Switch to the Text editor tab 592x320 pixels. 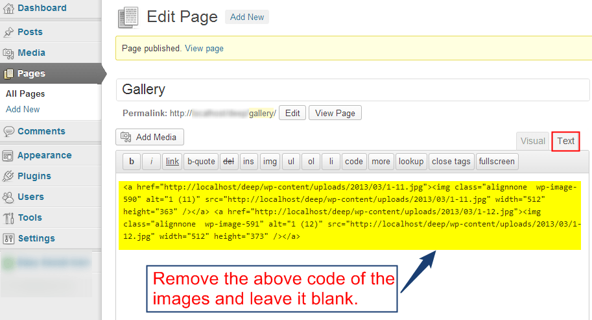[565, 141]
